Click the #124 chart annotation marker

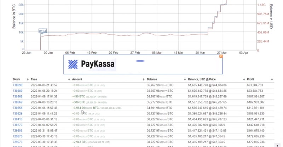(x=42, y=31)
